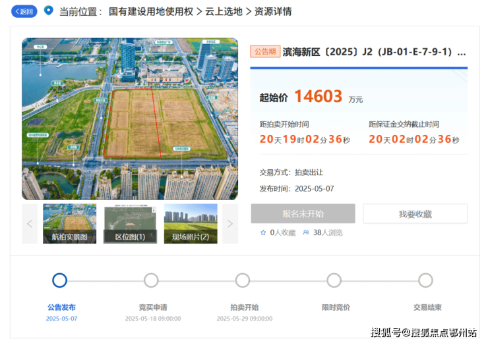Click the 交易结束 timeline step circle
The height and width of the screenshot is (343, 488).
[426, 280]
